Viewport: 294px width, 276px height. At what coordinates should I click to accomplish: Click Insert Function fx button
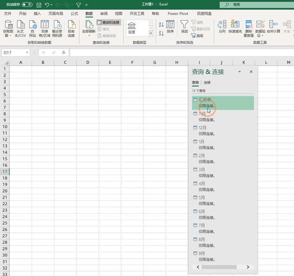point(64,52)
